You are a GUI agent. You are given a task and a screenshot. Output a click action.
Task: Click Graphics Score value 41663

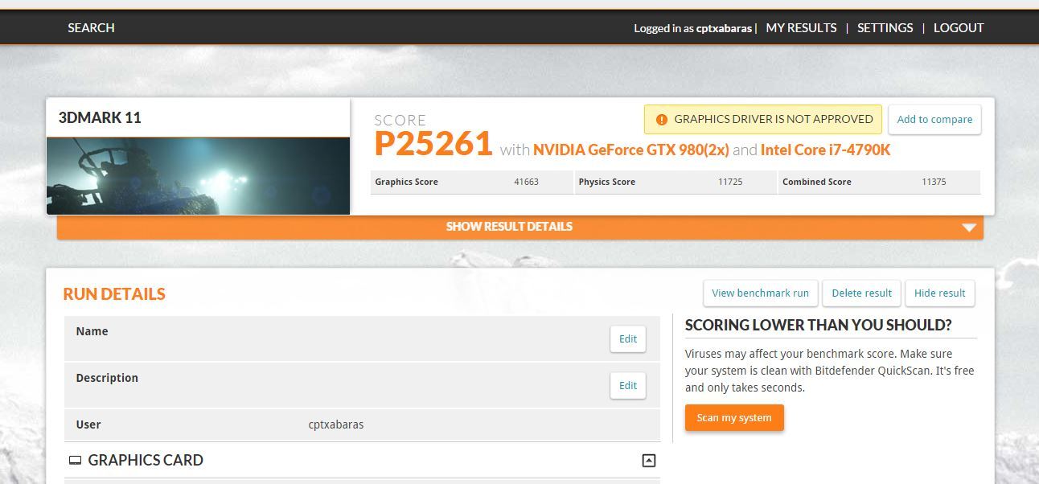pos(526,182)
